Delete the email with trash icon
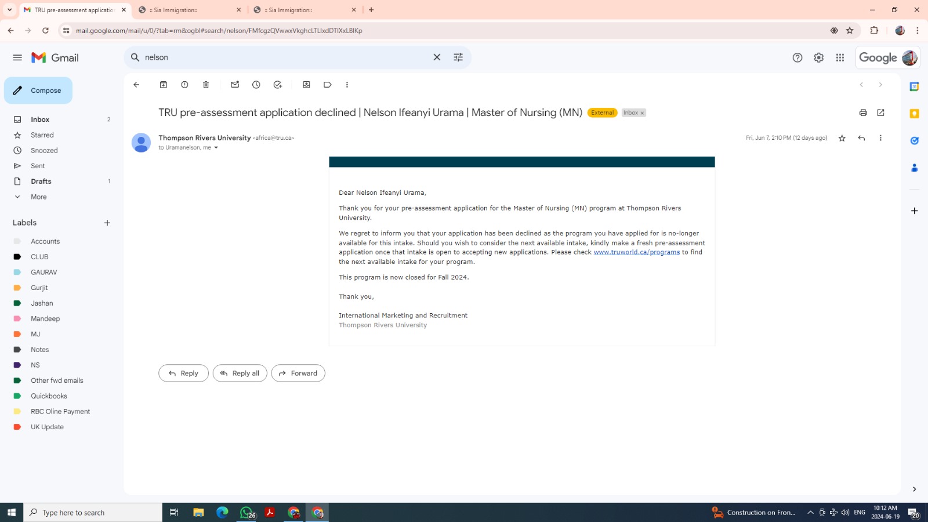This screenshot has width=928, height=522. click(206, 85)
